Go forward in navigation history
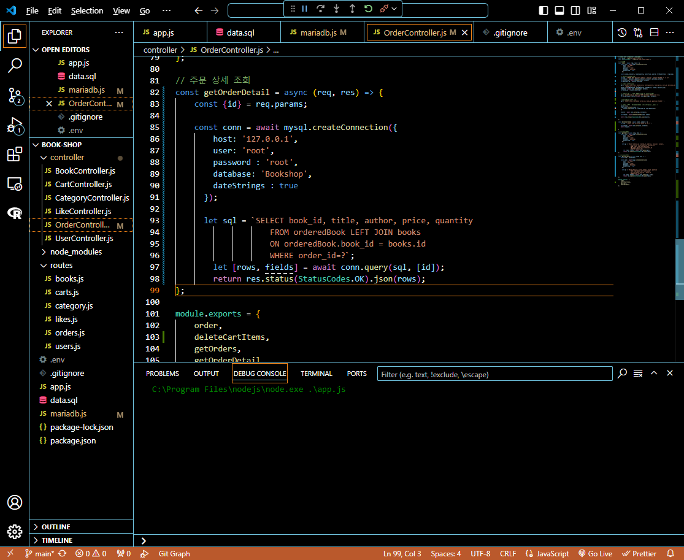The image size is (684, 560). tap(215, 10)
